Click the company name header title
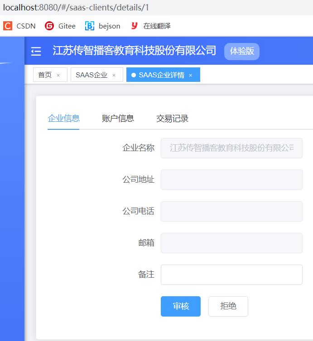This screenshot has width=313, height=341. click(134, 51)
